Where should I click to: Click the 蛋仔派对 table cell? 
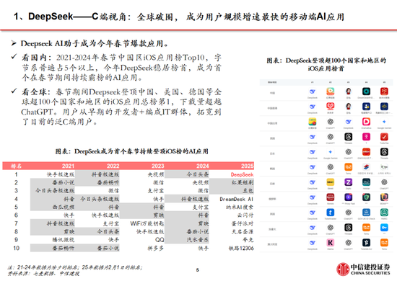point(243,223)
